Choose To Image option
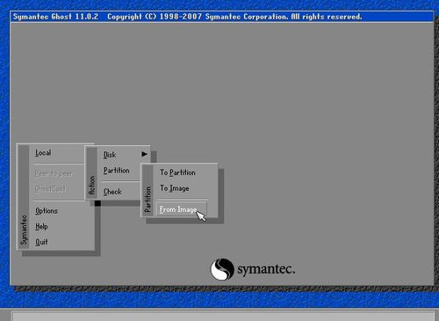This screenshot has height=321, width=439. click(x=175, y=188)
